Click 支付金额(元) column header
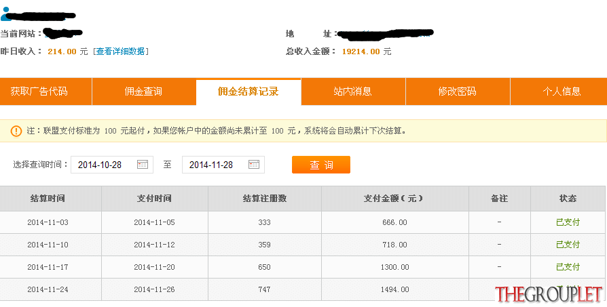607x307 pixels. tap(395, 199)
